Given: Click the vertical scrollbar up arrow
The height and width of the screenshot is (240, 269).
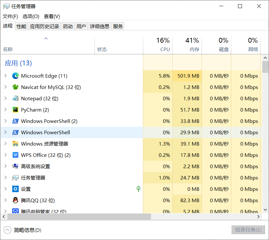Looking at the screenshot, I should point(265,58).
